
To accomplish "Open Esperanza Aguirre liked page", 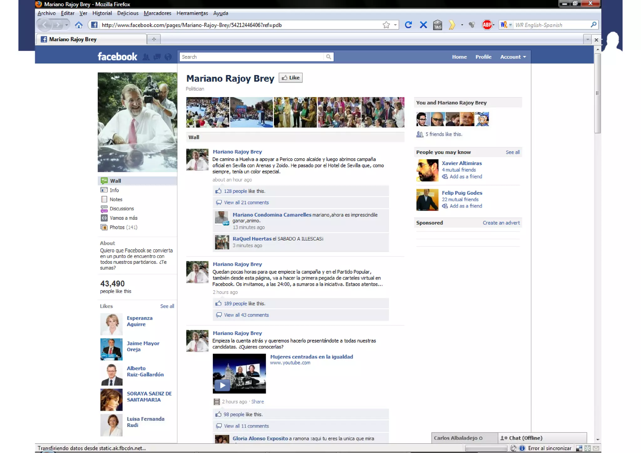I will coord(139,321).
